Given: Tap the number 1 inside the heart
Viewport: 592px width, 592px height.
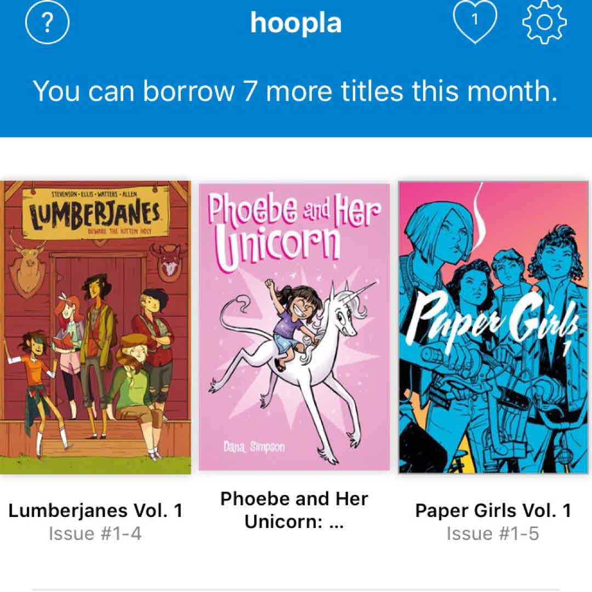Looking at the screenshot, I should point(475,19).
